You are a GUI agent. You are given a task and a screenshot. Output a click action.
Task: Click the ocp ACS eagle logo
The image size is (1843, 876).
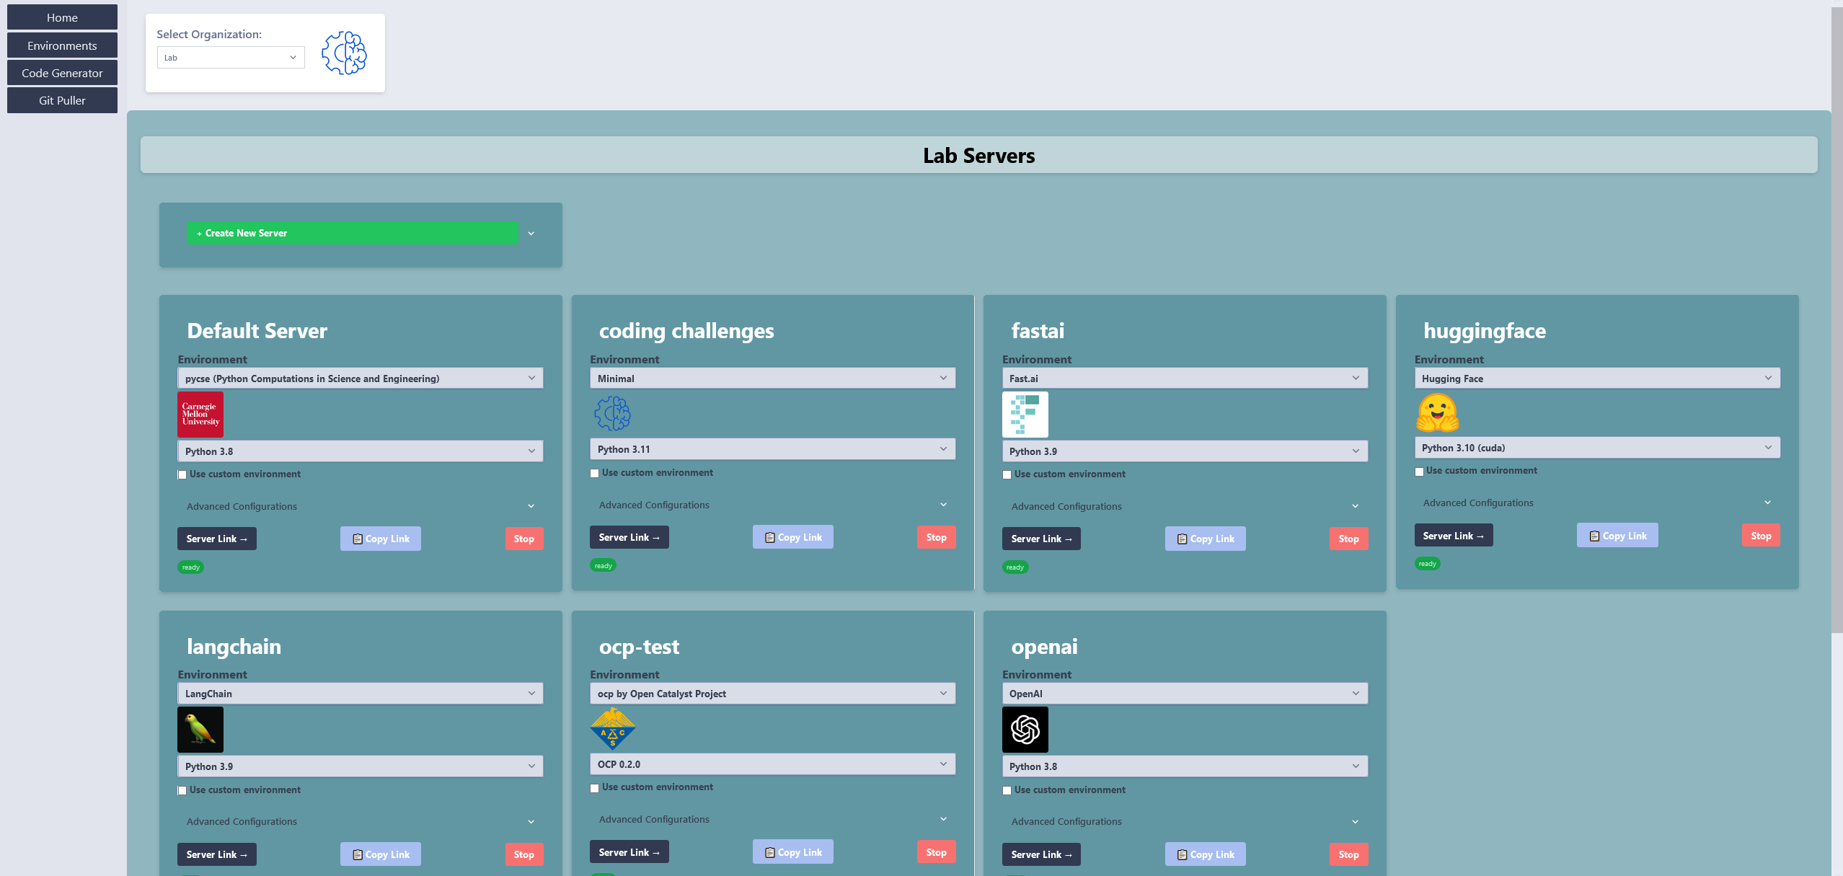coord(612,728)
